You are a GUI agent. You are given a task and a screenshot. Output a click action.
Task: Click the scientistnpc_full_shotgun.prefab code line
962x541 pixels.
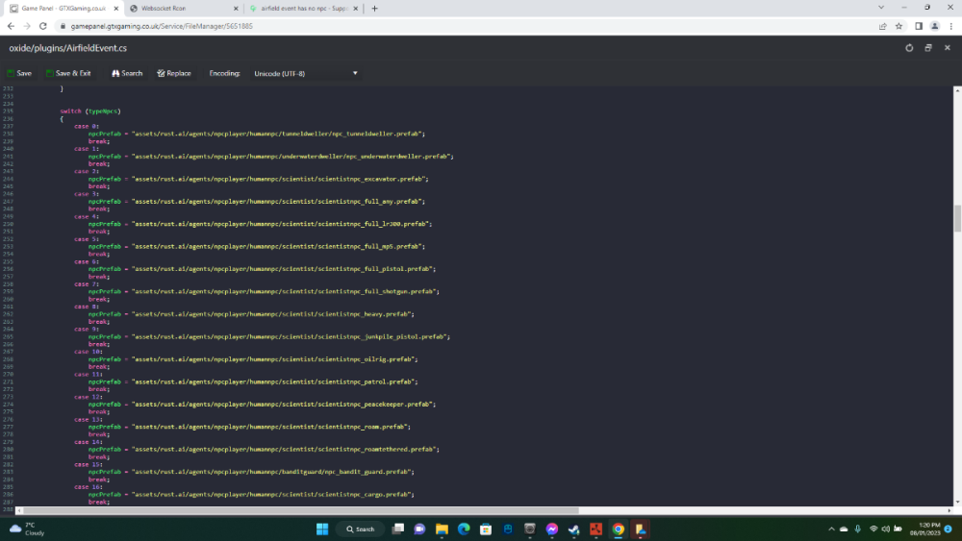tap(264, 291)
